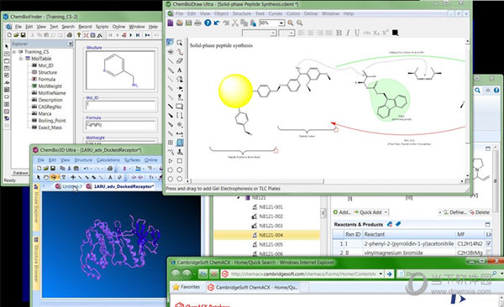504x307 pixels.
Task: Select the Eraser tool in ChemBioDraw
Action: coord(180,60)
